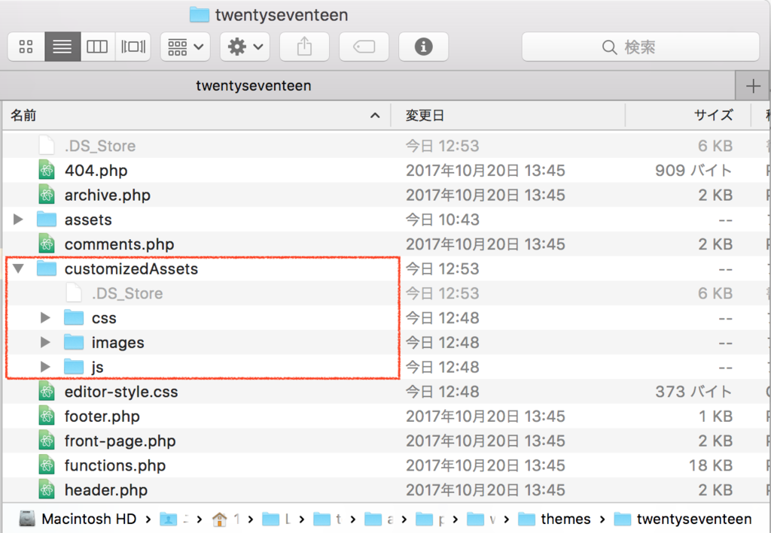The image size is (771, 533).
Task: Select the header.php file icon
Action: tap(47, 490)
